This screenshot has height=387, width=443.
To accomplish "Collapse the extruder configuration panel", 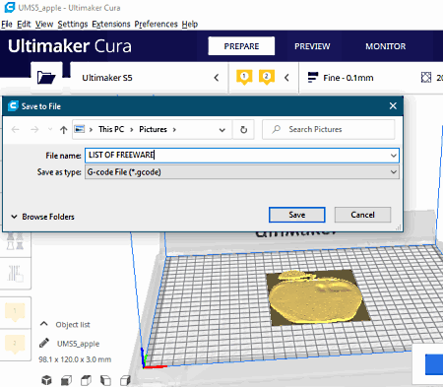I will click(286, 78).
